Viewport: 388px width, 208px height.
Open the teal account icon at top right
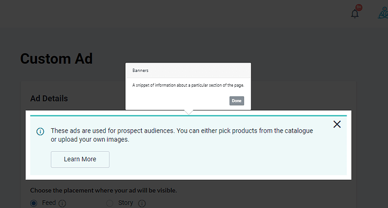point(384,13)
